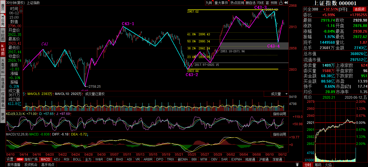Toggle the 预测 forecast overlay
Screen dimensions: 368x167
click(x=274, y=3)
